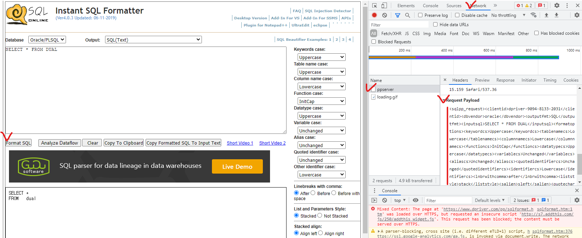Click the Clear button
Viewport: 582px width, 238px height.
(x=93, y=143)
